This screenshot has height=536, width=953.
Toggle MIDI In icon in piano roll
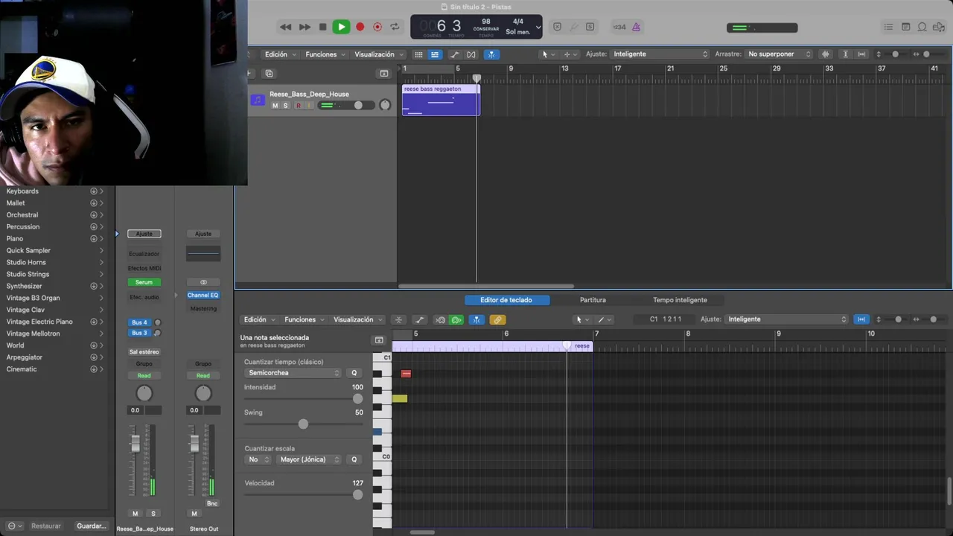(440, 320)
